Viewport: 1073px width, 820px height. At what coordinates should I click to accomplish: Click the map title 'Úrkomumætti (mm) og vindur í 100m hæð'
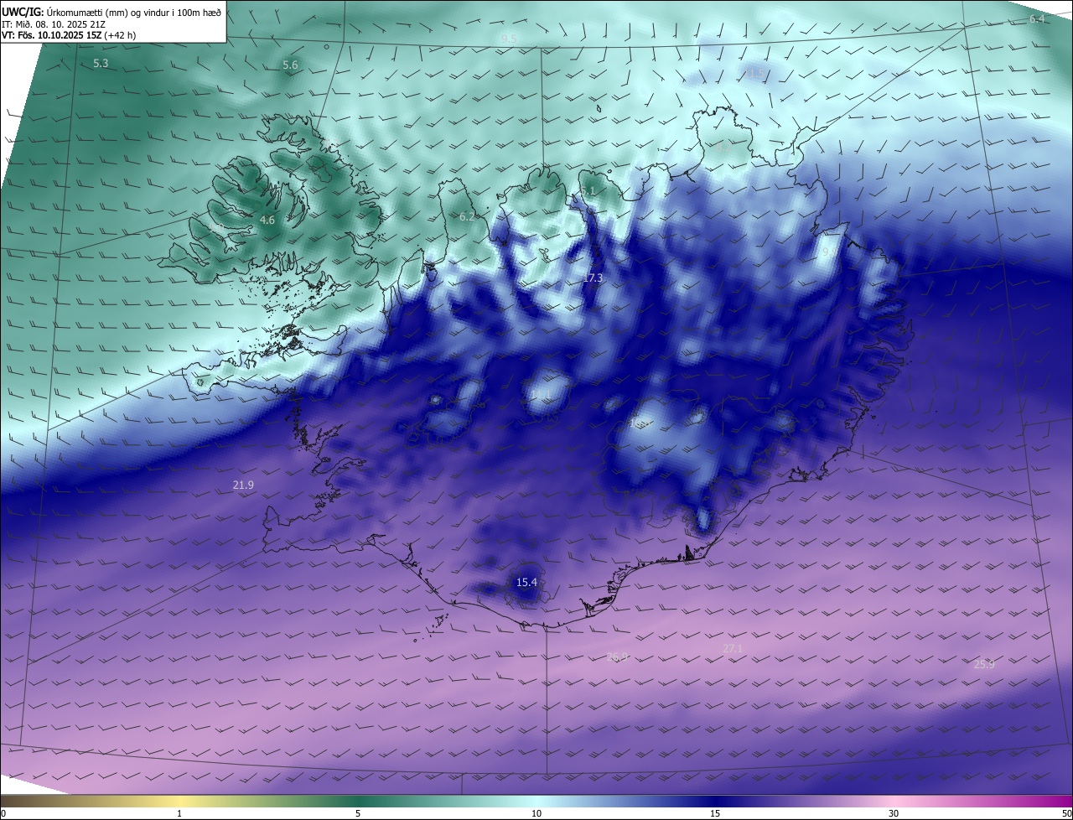point(135,12)
